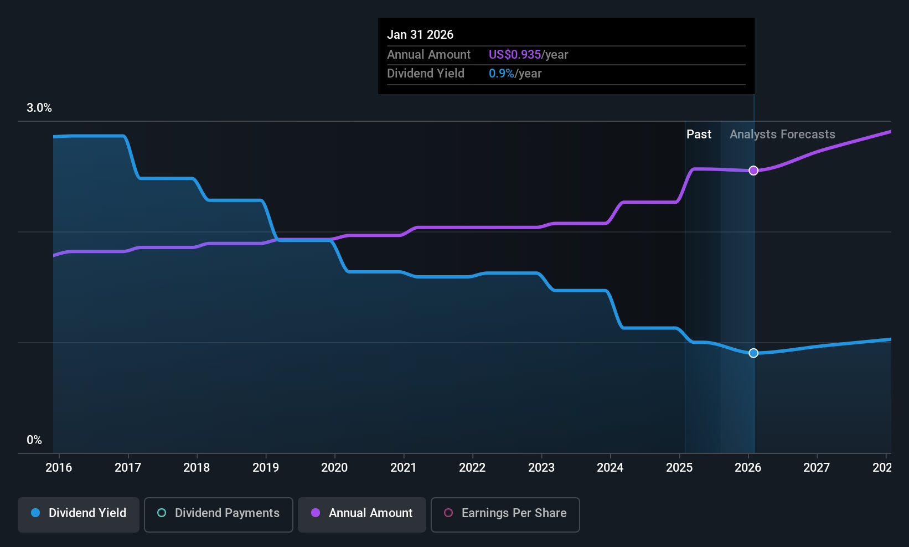Click the 2023 x-axis label

click(x=541, y=468)
